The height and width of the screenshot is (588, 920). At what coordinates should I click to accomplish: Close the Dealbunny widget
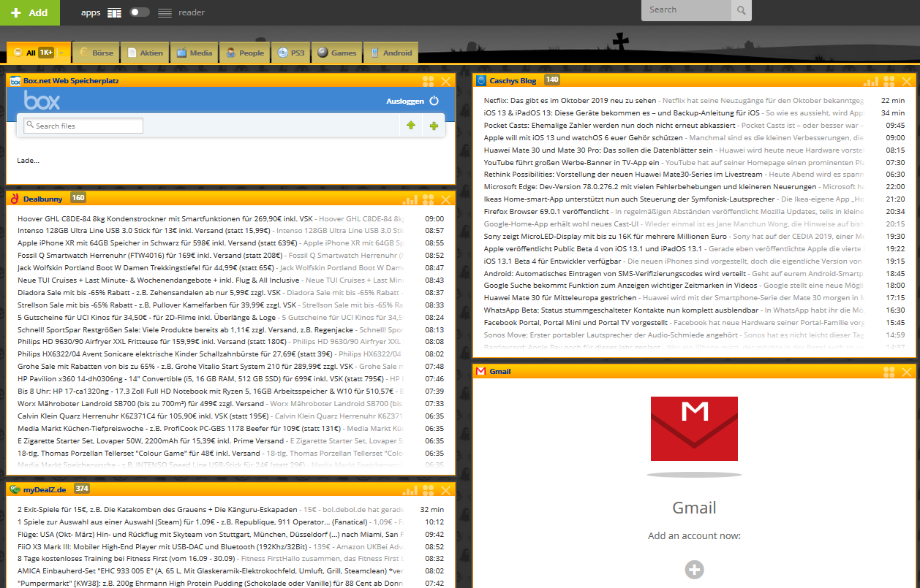pos(446,199)
